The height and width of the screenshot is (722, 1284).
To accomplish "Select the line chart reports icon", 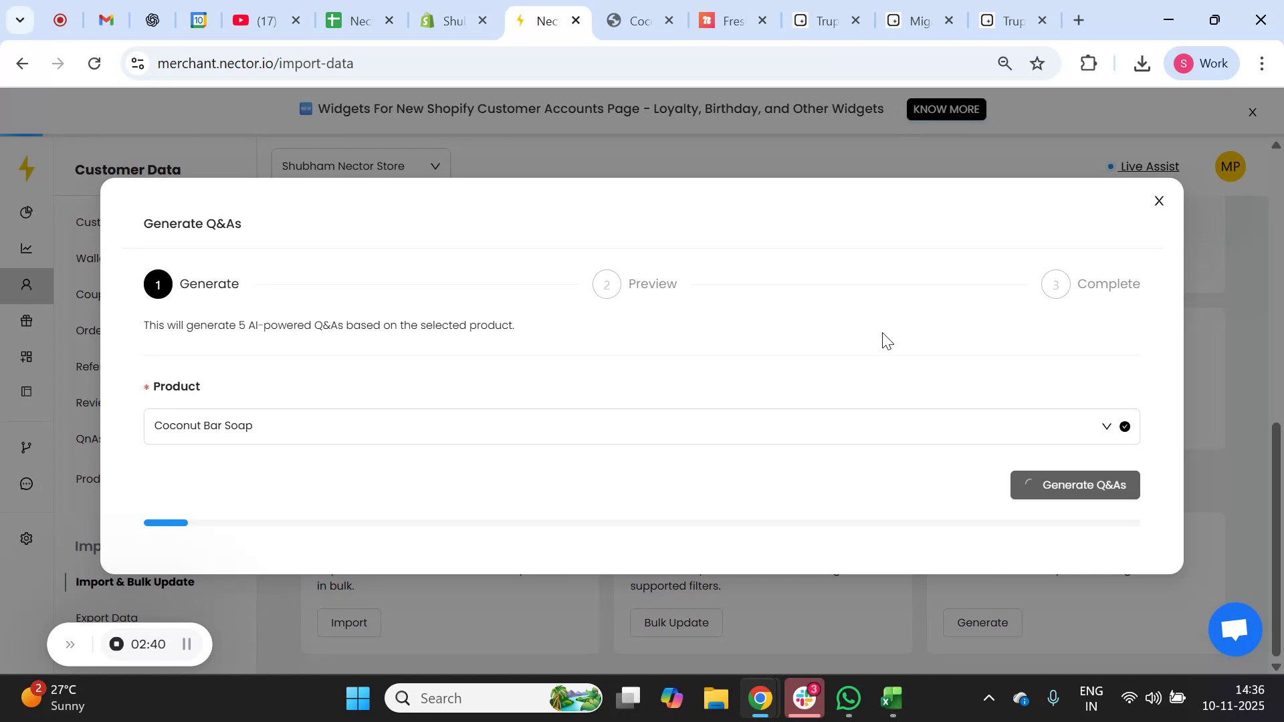I will pos(26,248).
